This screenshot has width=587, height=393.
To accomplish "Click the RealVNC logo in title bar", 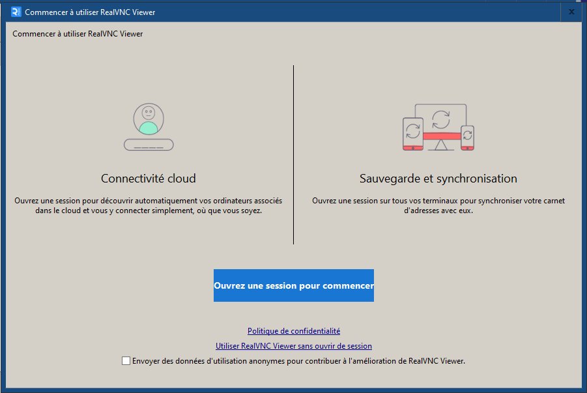I will pyautogui.click(x=16, y=12).
